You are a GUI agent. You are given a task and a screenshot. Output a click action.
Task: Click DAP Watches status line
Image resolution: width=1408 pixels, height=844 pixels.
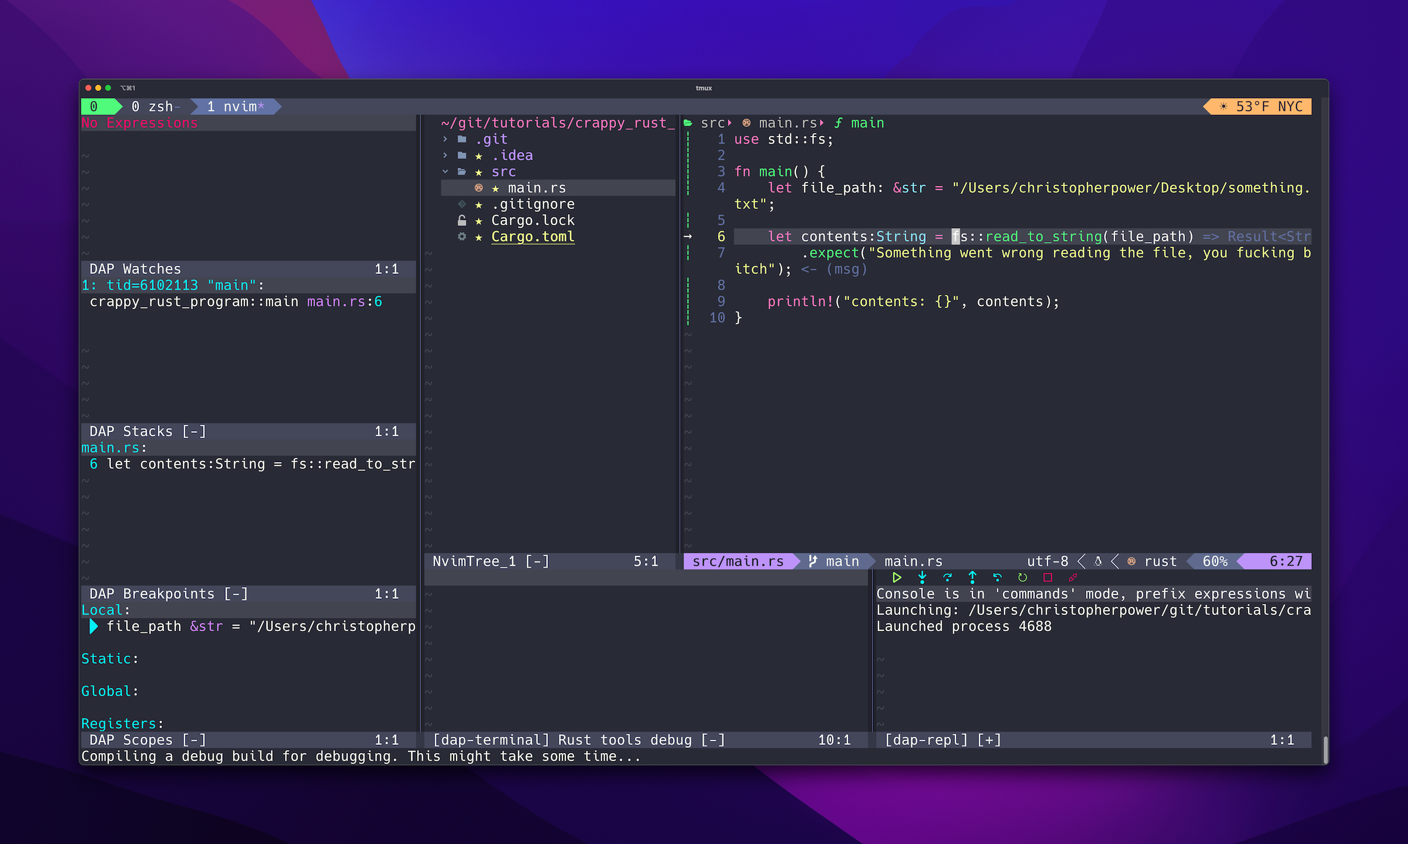(248, 269)
